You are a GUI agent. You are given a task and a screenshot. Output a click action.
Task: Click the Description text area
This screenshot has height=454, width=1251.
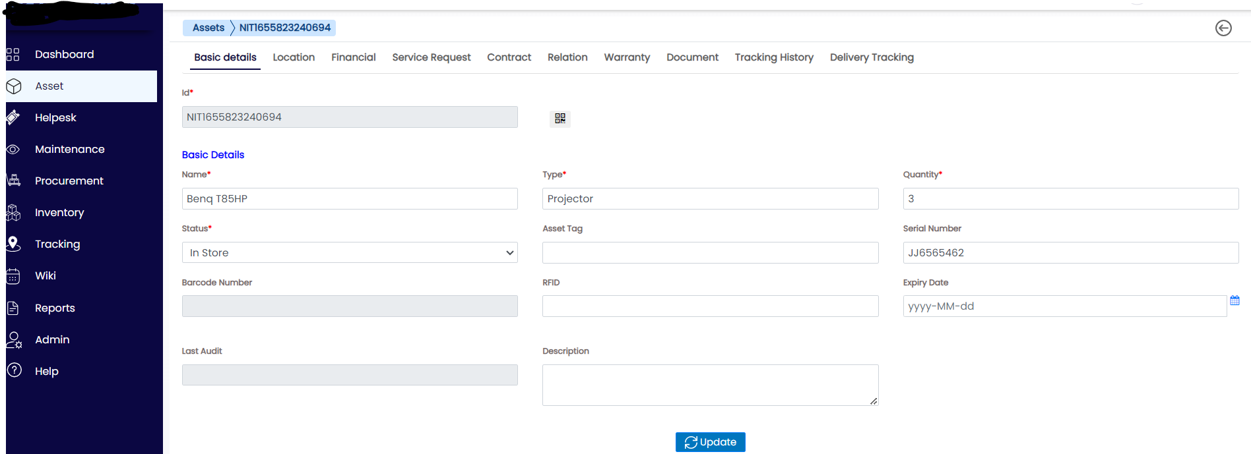pyautogui.click(x=710, y=385)
